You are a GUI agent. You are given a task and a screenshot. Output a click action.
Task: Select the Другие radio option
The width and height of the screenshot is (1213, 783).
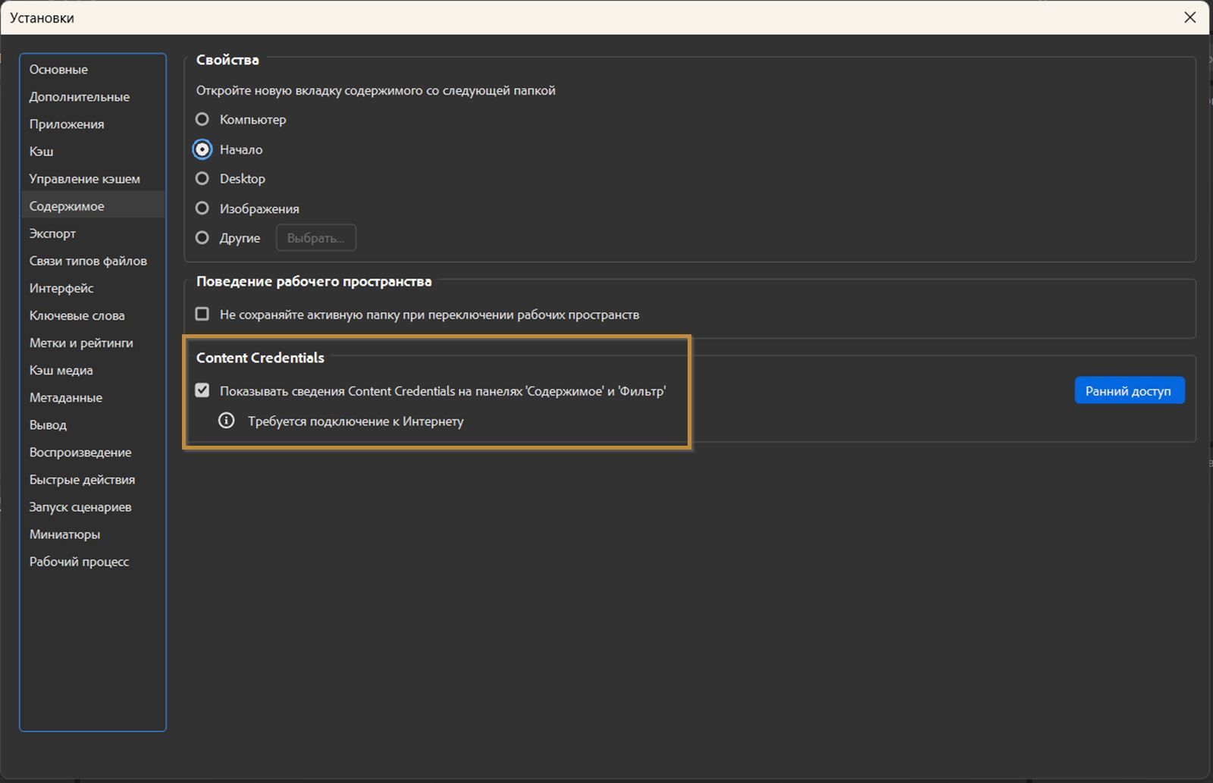[x=202, y=237]
